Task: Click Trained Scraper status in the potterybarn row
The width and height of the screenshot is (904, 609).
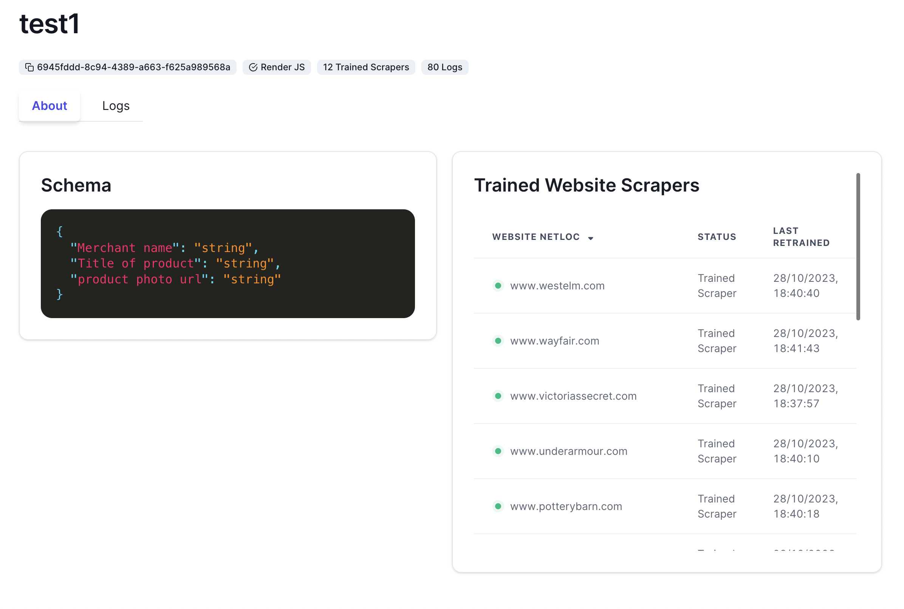Action: coord(717,506)
